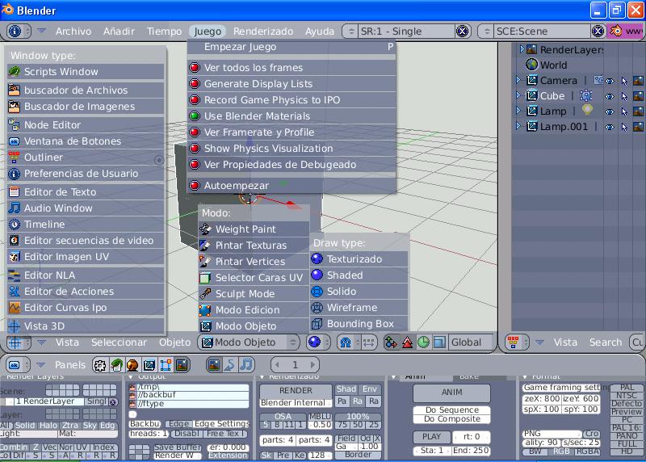Open the Renderizado menu

coord(263,31)
